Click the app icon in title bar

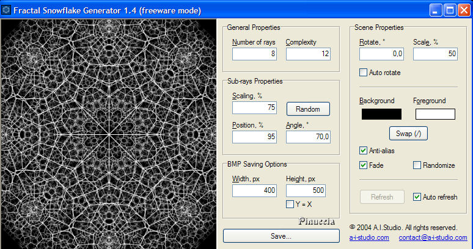pos(6,10)
